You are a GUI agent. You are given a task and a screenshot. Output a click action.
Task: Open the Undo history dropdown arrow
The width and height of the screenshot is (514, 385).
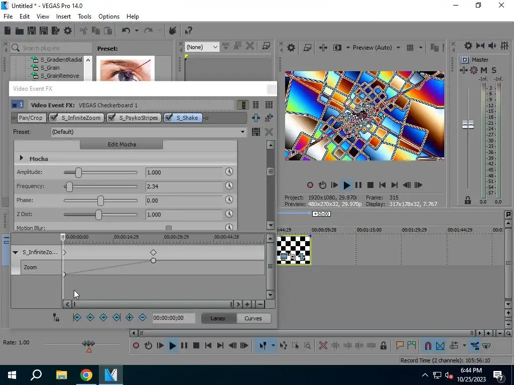click(137, 31)
